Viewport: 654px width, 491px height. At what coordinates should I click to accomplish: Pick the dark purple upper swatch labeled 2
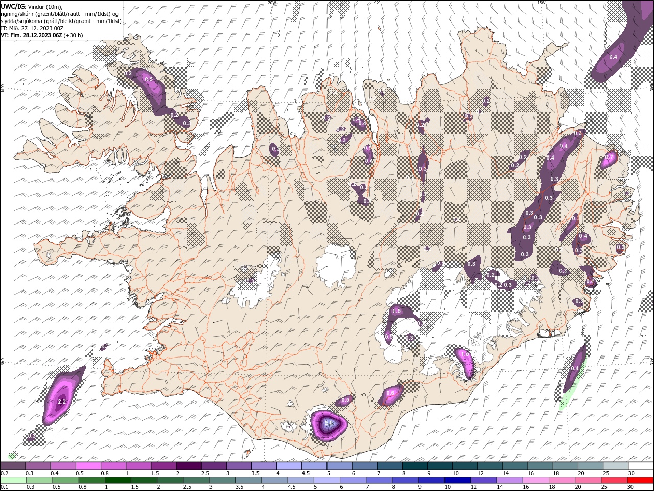[x=189, y=465]
